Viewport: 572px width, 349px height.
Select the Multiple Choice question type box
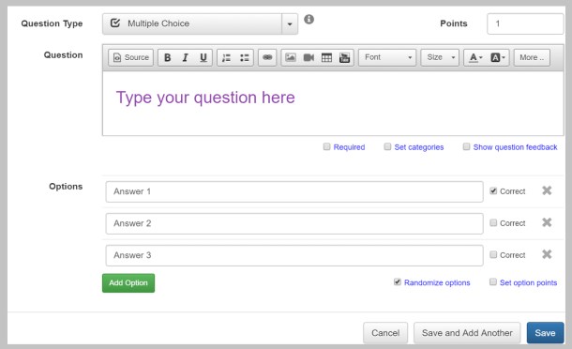pos(192,24)
